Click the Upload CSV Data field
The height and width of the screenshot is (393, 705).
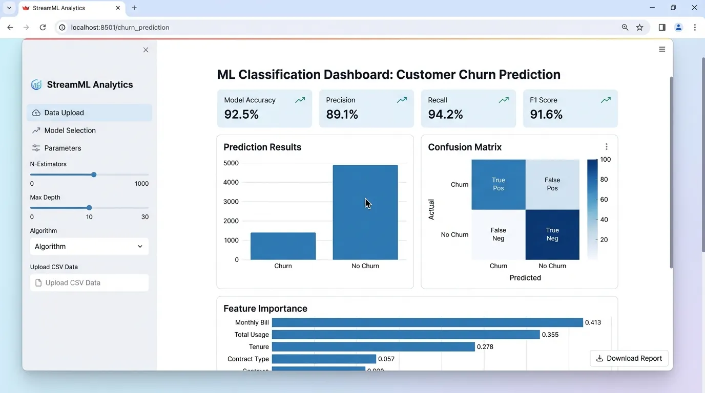[89, 283]
